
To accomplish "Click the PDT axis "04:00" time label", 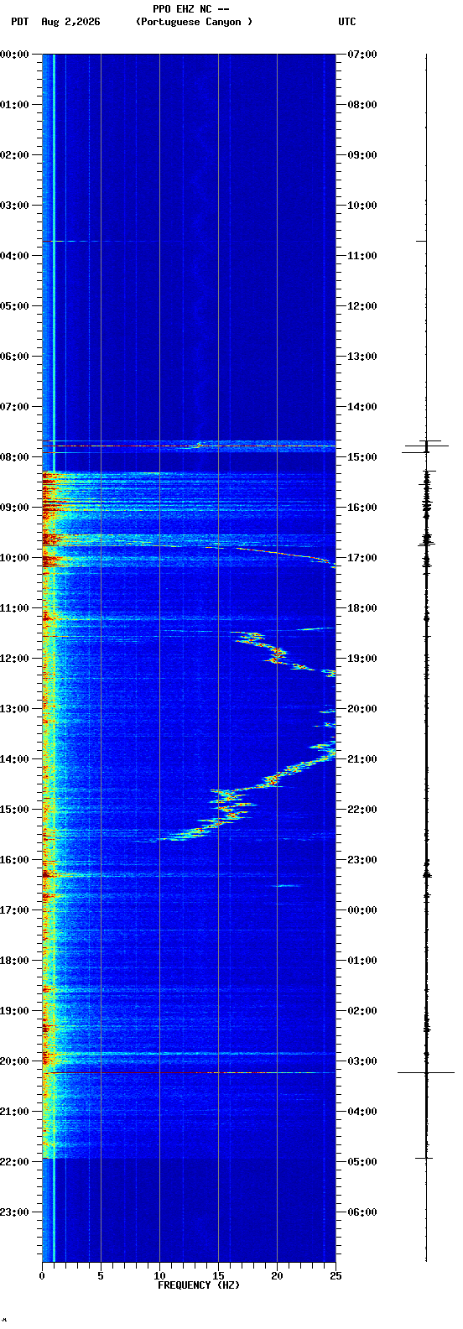I will 15,256.
